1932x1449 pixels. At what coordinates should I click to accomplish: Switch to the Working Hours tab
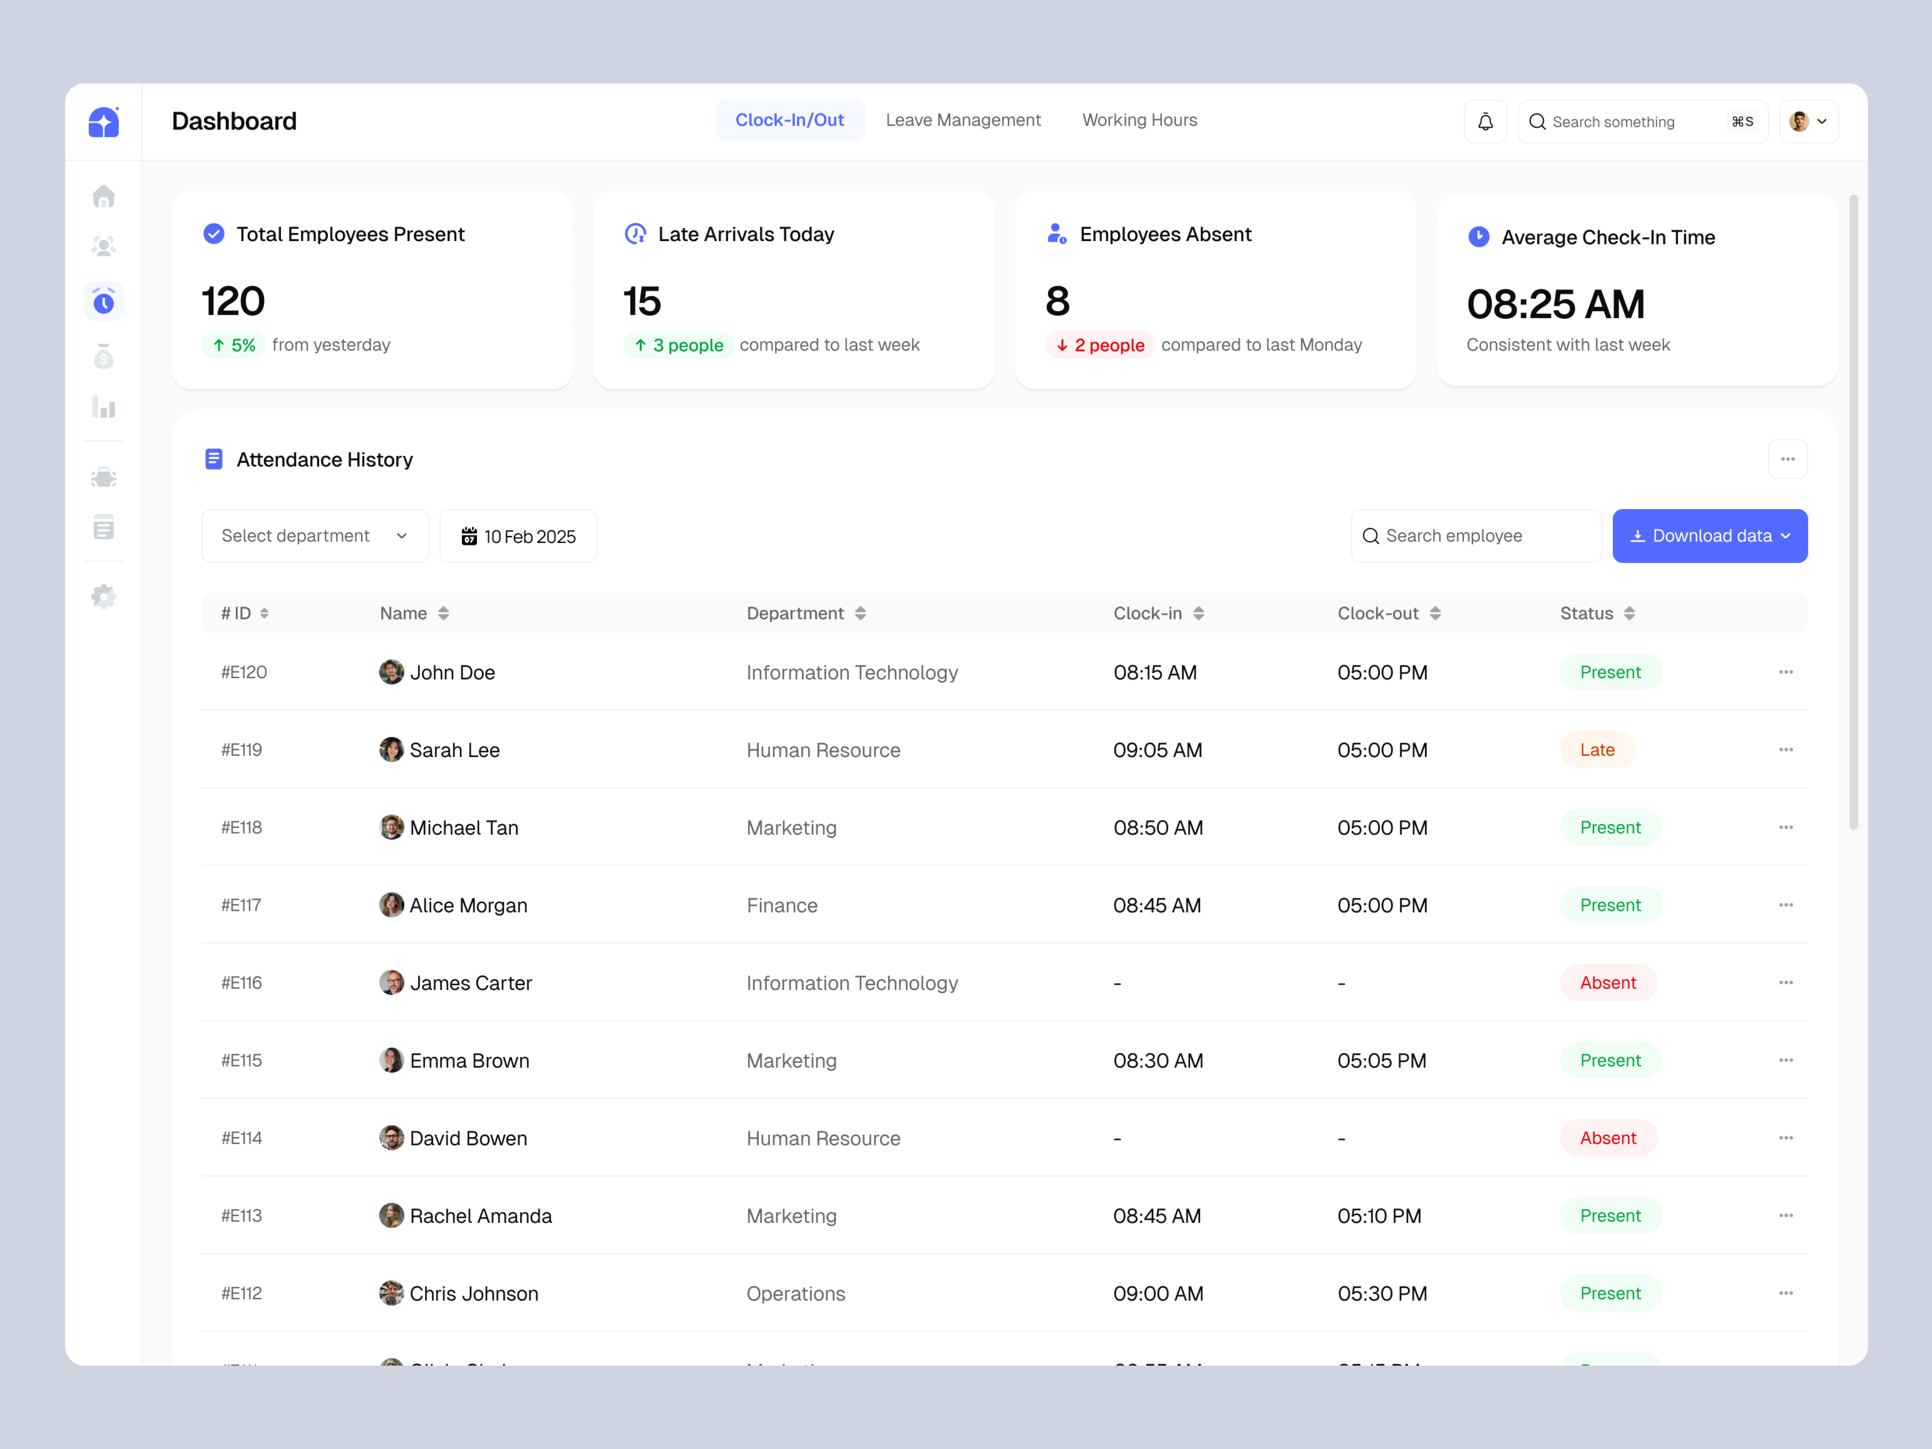coord(1140,120)
